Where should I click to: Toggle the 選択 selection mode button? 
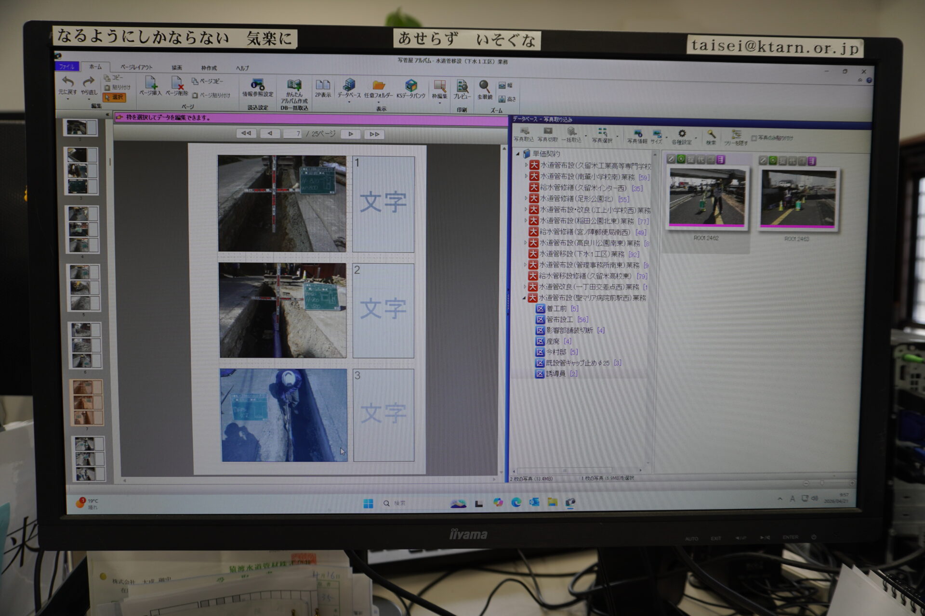pyautogui.click(x=115, y=97)
